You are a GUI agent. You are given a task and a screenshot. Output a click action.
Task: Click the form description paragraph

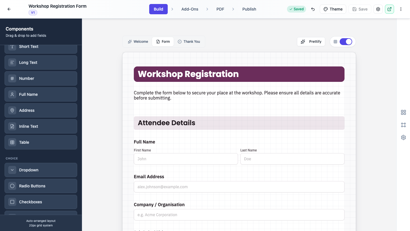(239, 95)
